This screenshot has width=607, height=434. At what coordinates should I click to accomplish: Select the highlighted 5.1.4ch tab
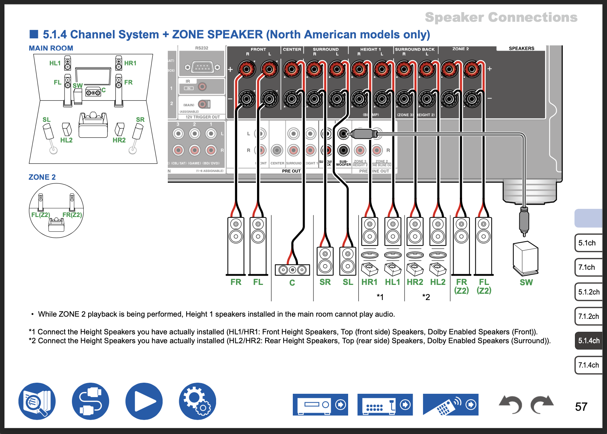tap(589, 341)
